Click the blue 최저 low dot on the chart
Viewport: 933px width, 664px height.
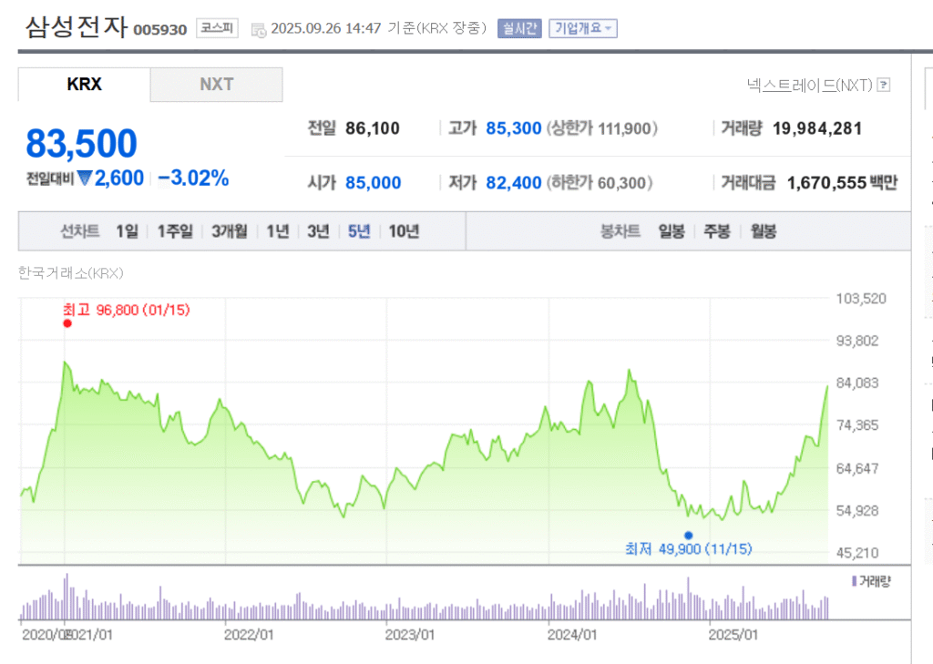pos(688,536)
